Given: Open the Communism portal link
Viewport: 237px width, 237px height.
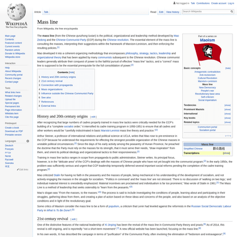Looking at the screenshot, I should [207, 127].
